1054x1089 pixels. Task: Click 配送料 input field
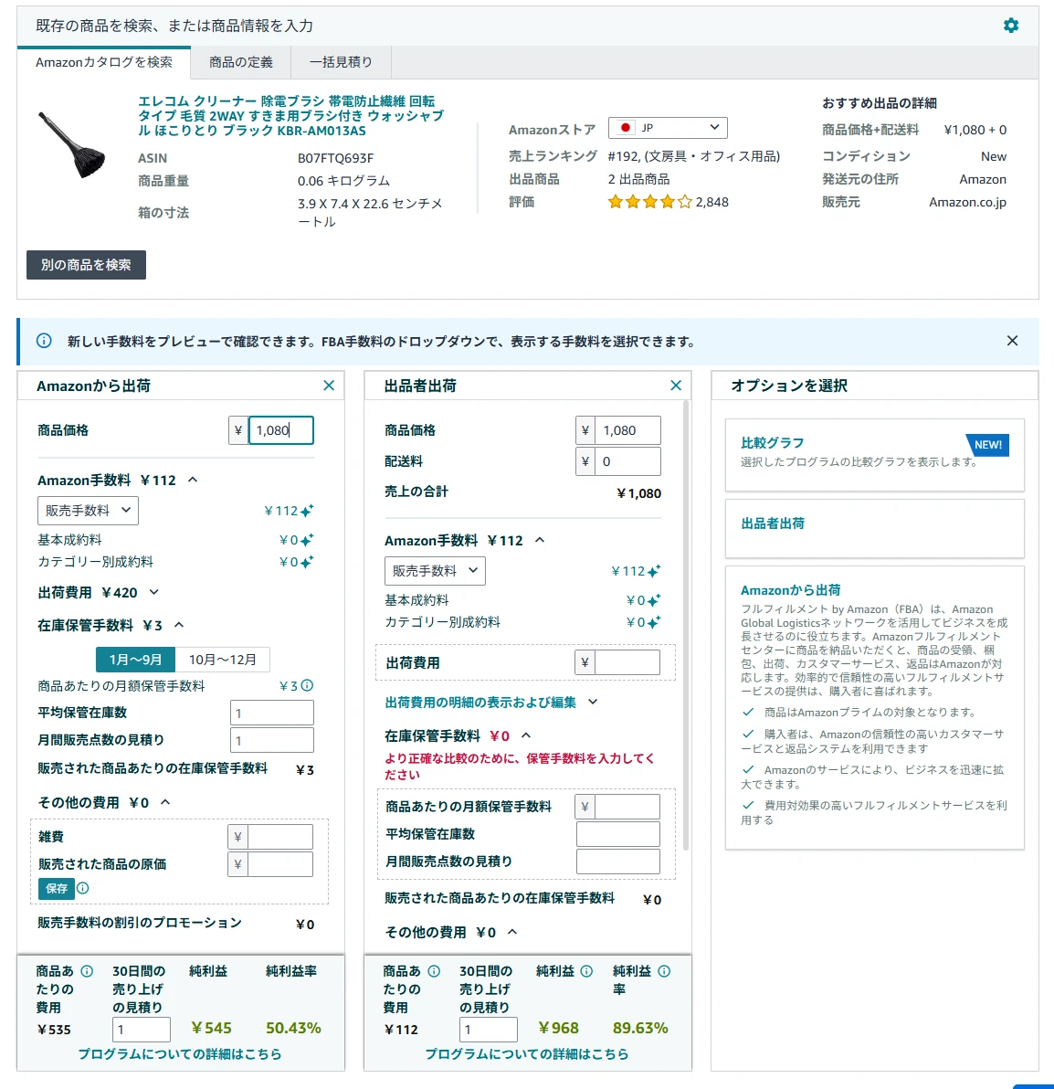tap(627, 461)
